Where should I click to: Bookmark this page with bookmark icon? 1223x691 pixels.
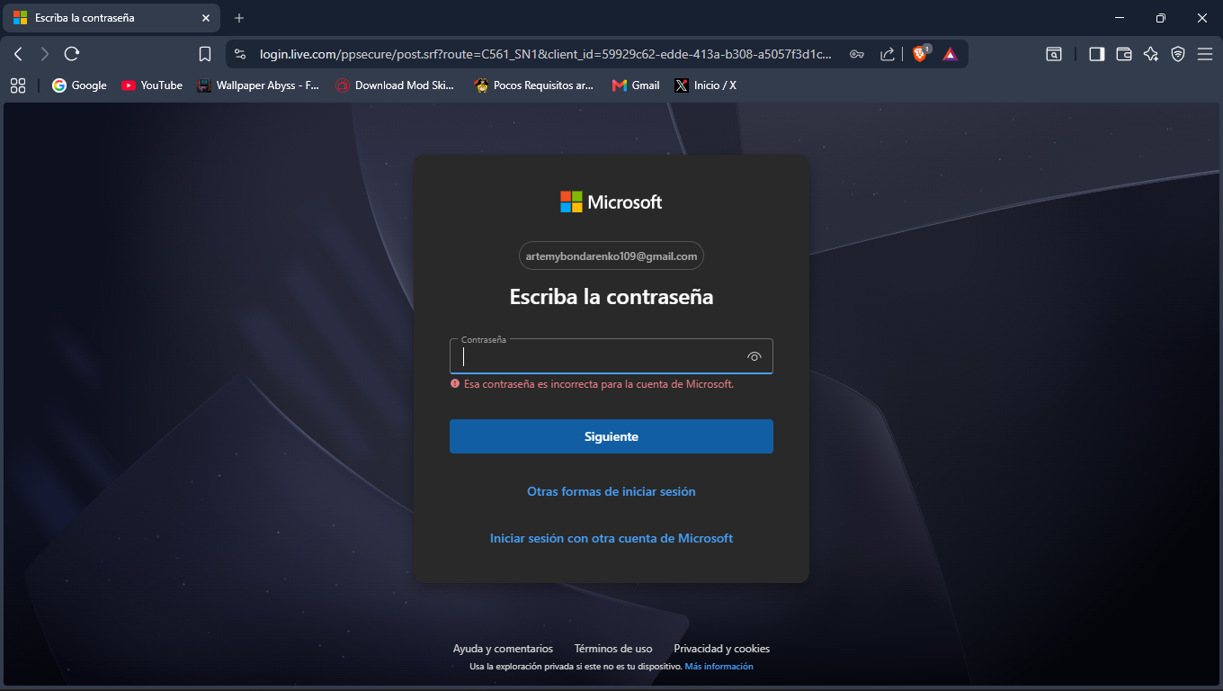pyautogui.click(x=205, y=54)
